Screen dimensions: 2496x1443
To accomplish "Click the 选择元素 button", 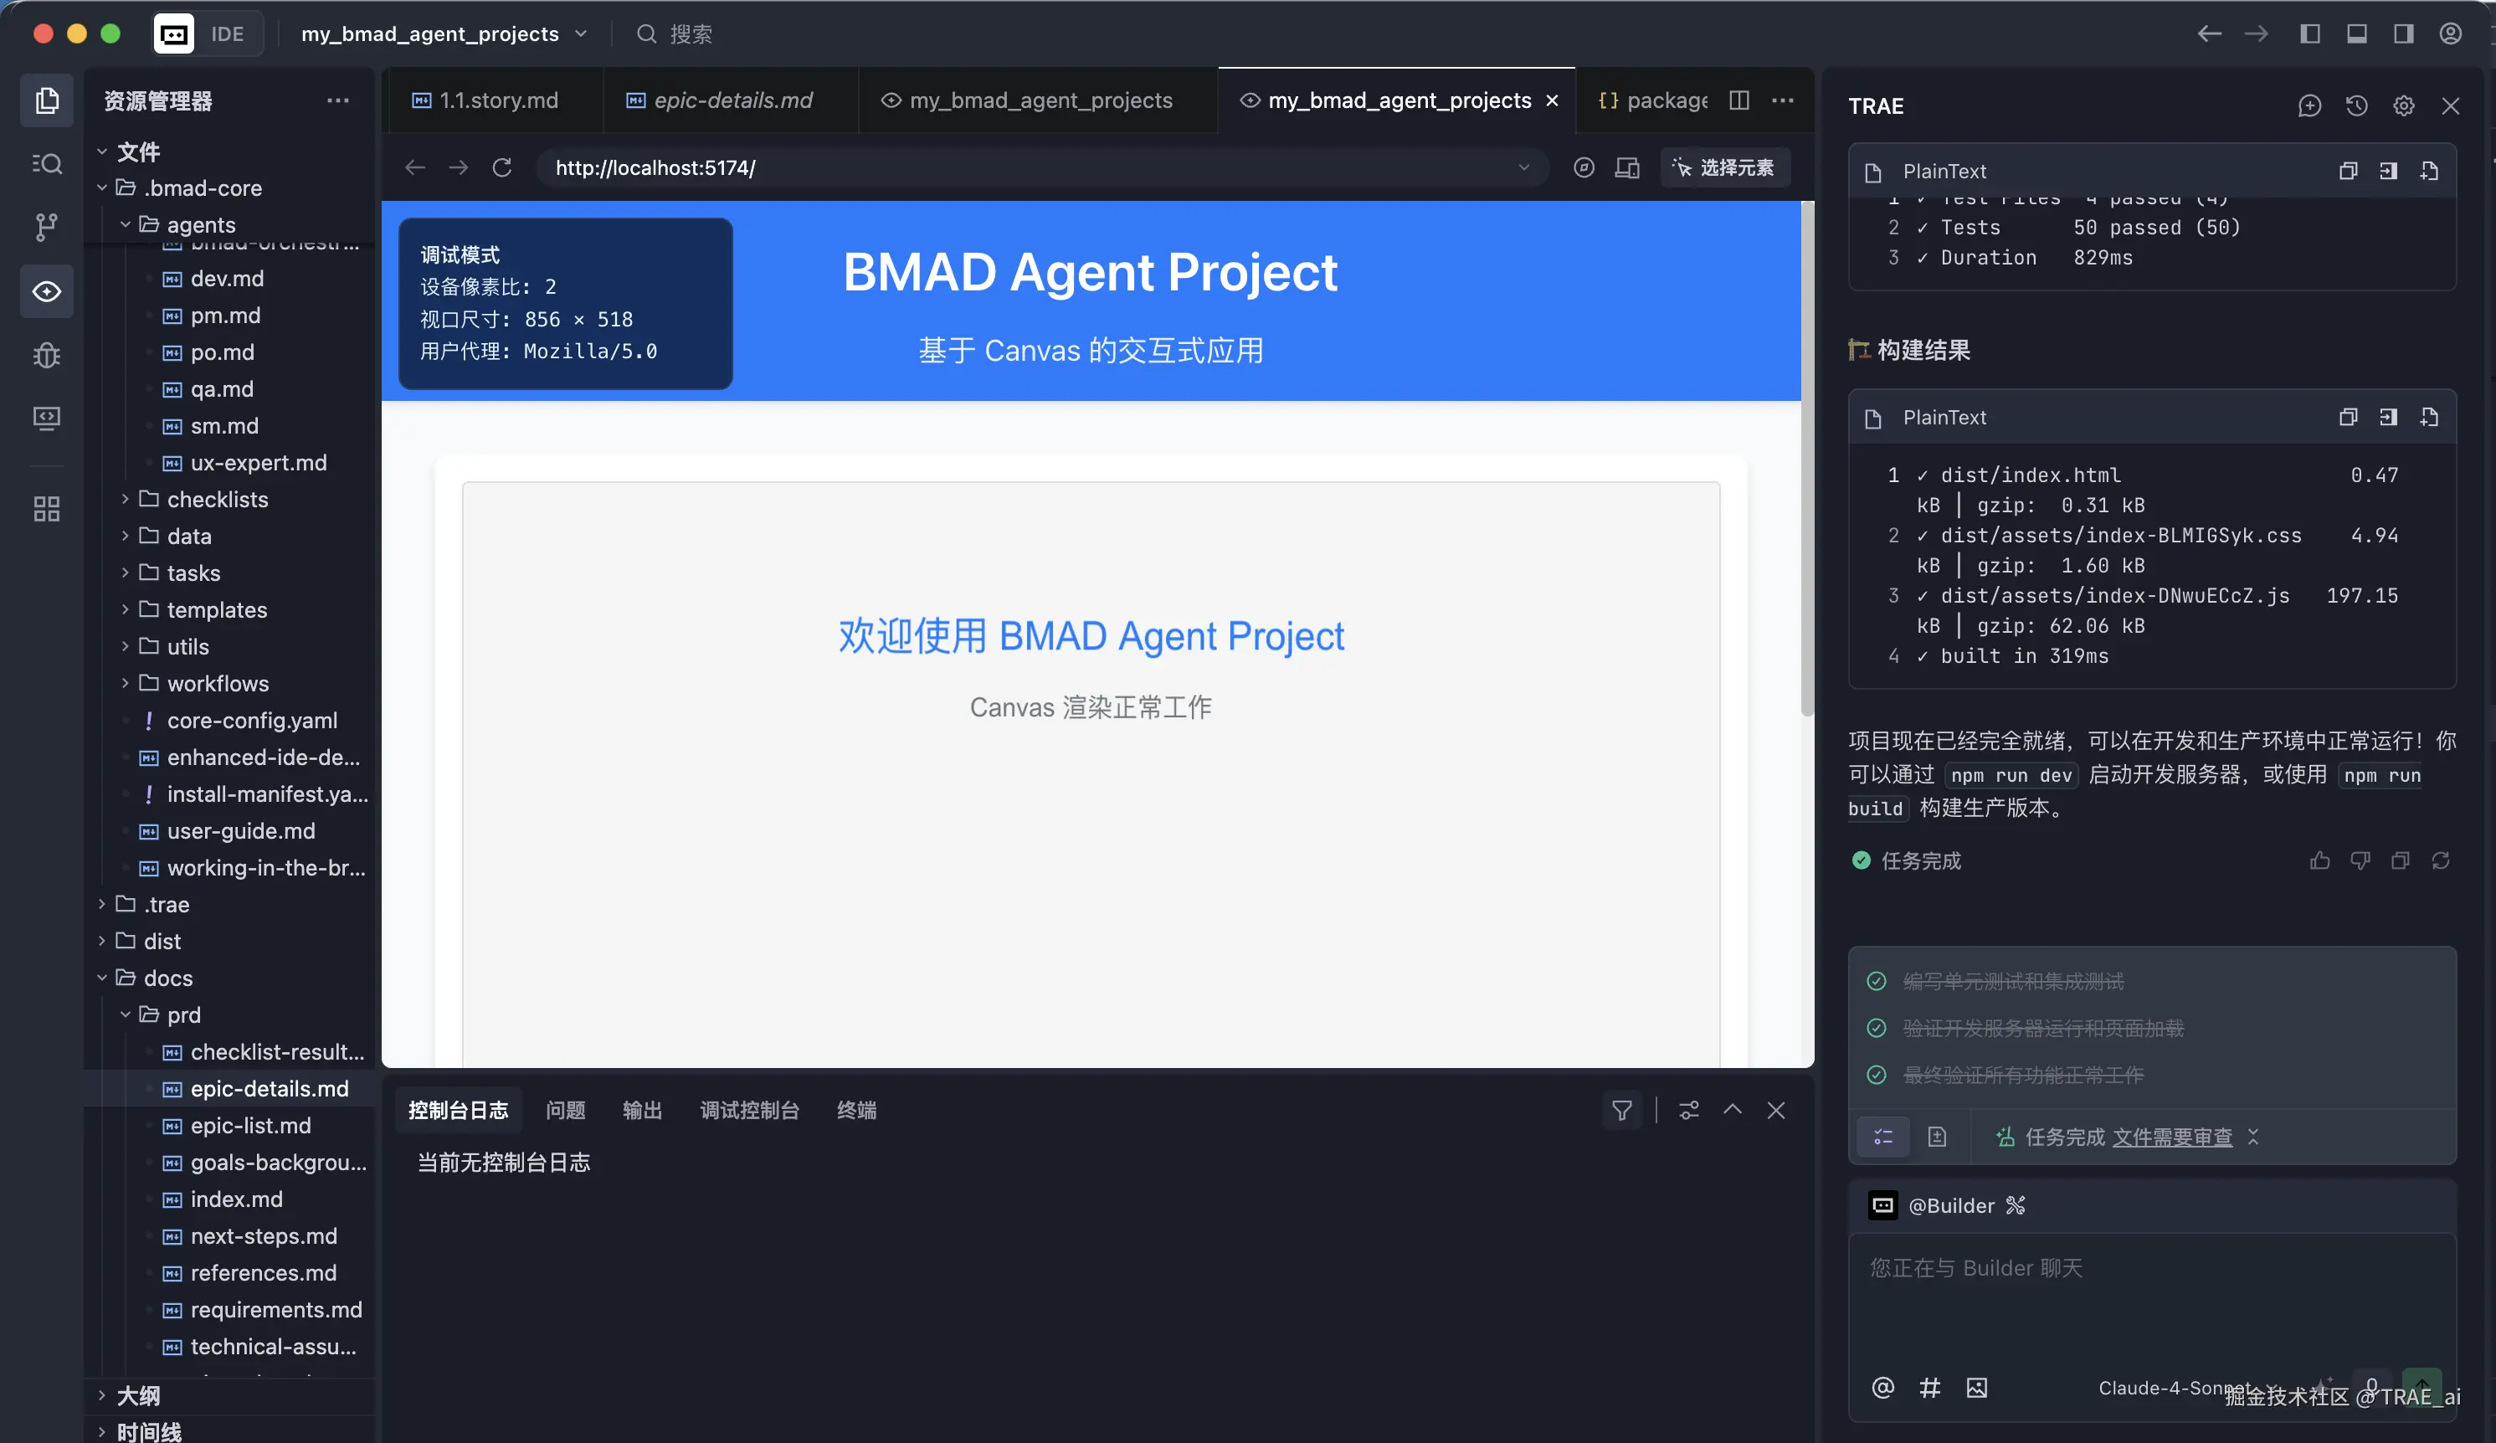I will tap(1724, 167).
